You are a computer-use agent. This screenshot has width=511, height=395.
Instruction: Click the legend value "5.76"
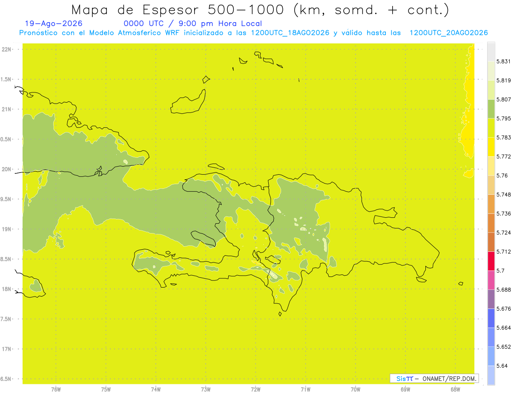click(502, 176)
